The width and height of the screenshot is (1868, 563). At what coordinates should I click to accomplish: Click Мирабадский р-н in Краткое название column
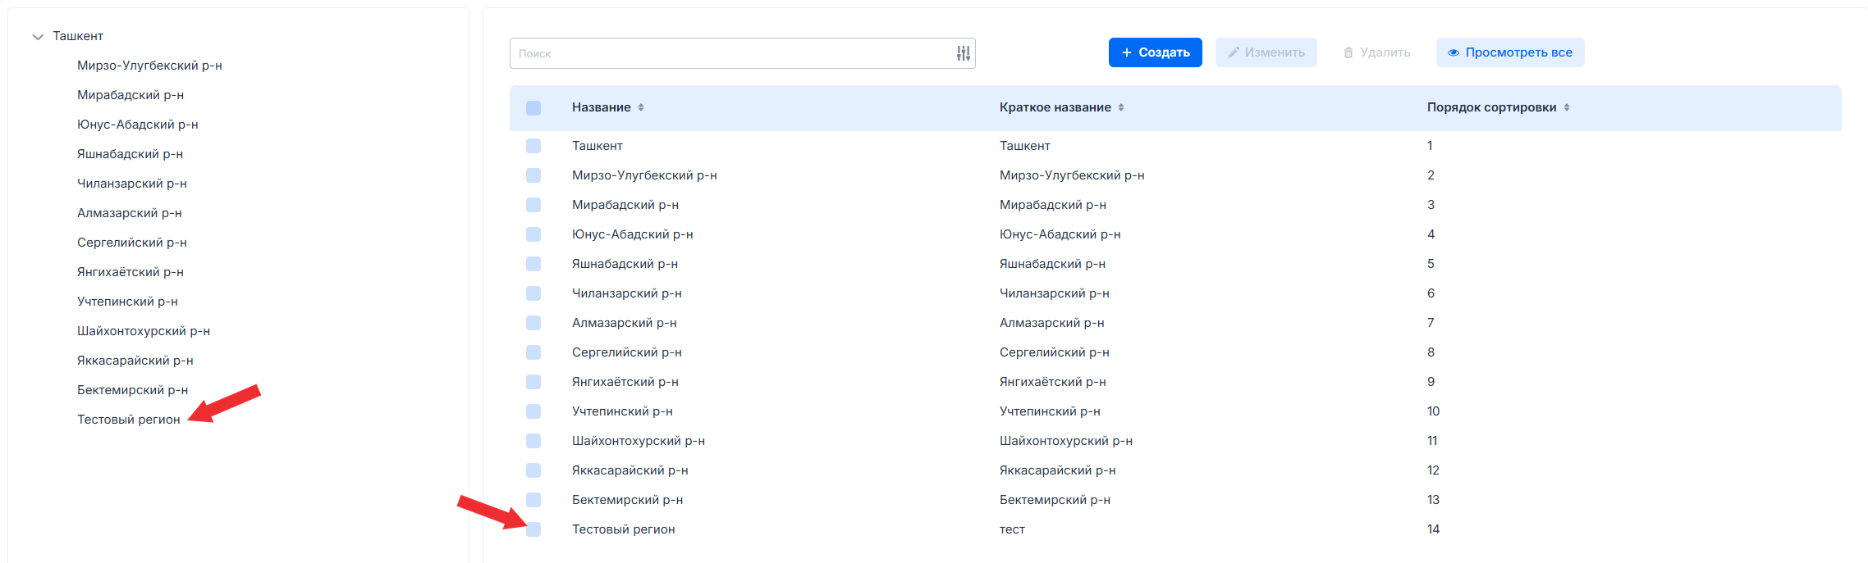1053,205
